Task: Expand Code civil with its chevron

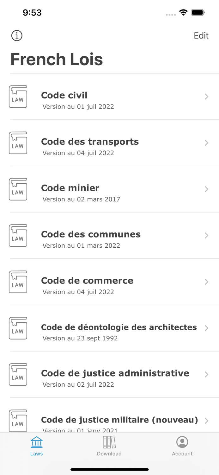Action: pos(206,97)
